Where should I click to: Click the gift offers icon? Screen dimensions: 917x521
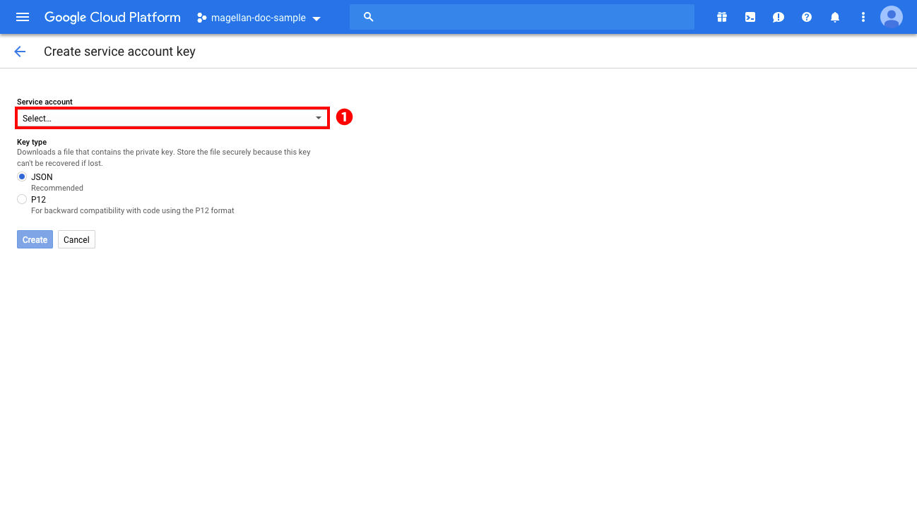(x=722, y=17)
